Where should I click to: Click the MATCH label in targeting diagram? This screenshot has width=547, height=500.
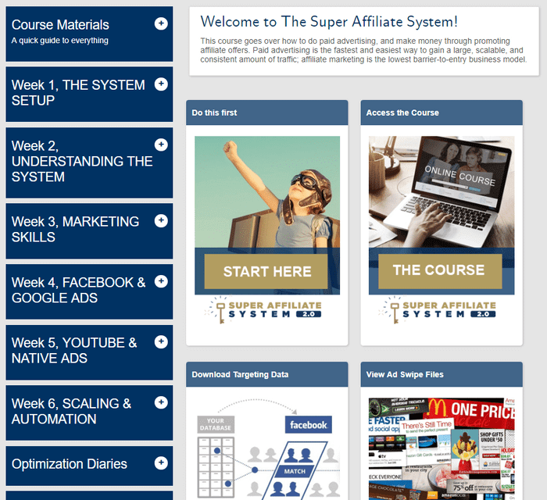pos(295,471)
